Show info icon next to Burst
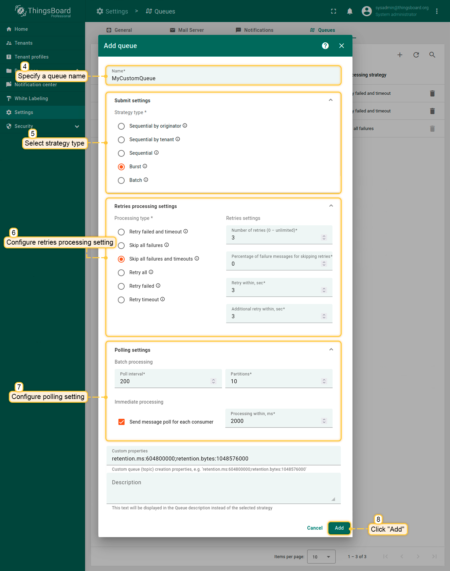Viewport: 450px width, 571px height. [x=145, y=166]
